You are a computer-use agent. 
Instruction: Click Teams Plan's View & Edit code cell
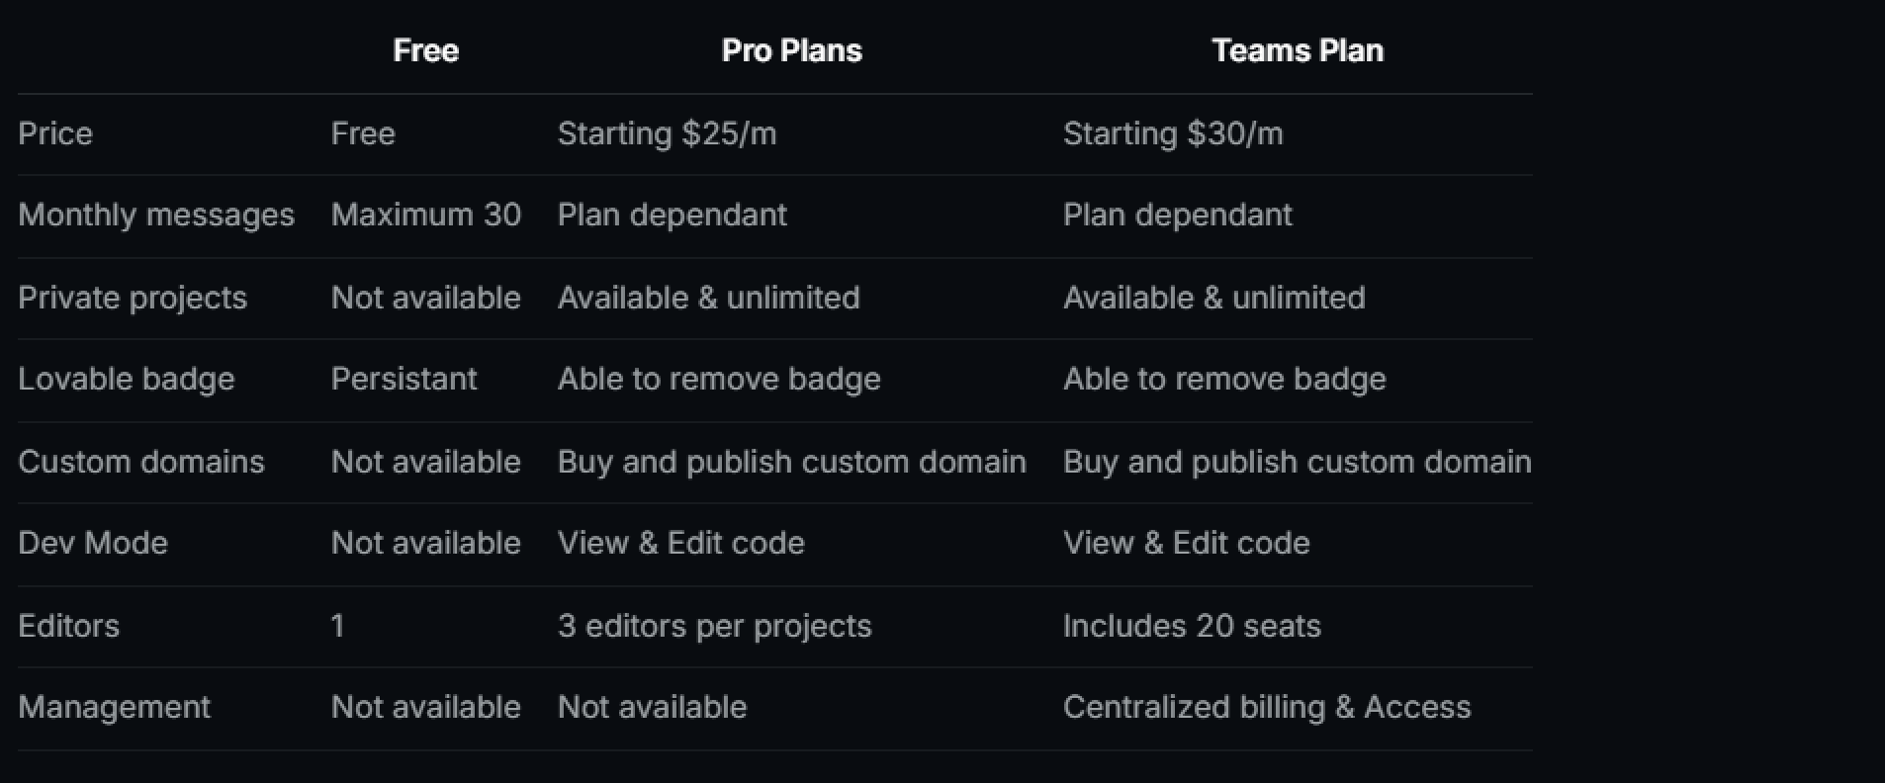tap(1186, 543)
